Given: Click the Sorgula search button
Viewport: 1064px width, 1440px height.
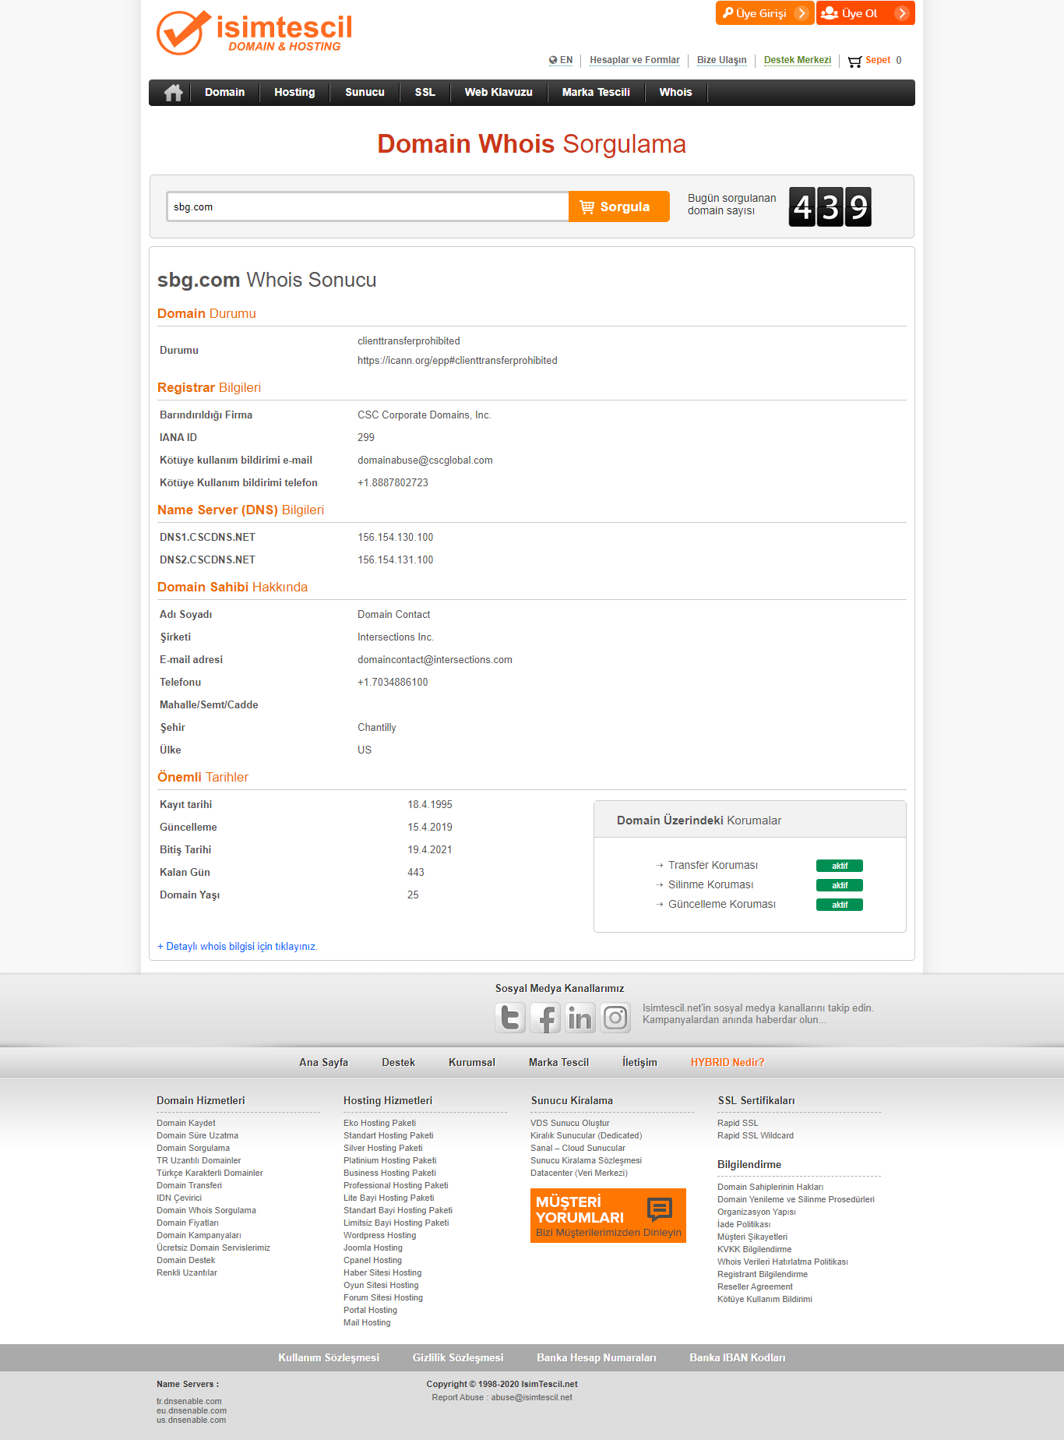Looking at the screenshot, I should [618, 206].
